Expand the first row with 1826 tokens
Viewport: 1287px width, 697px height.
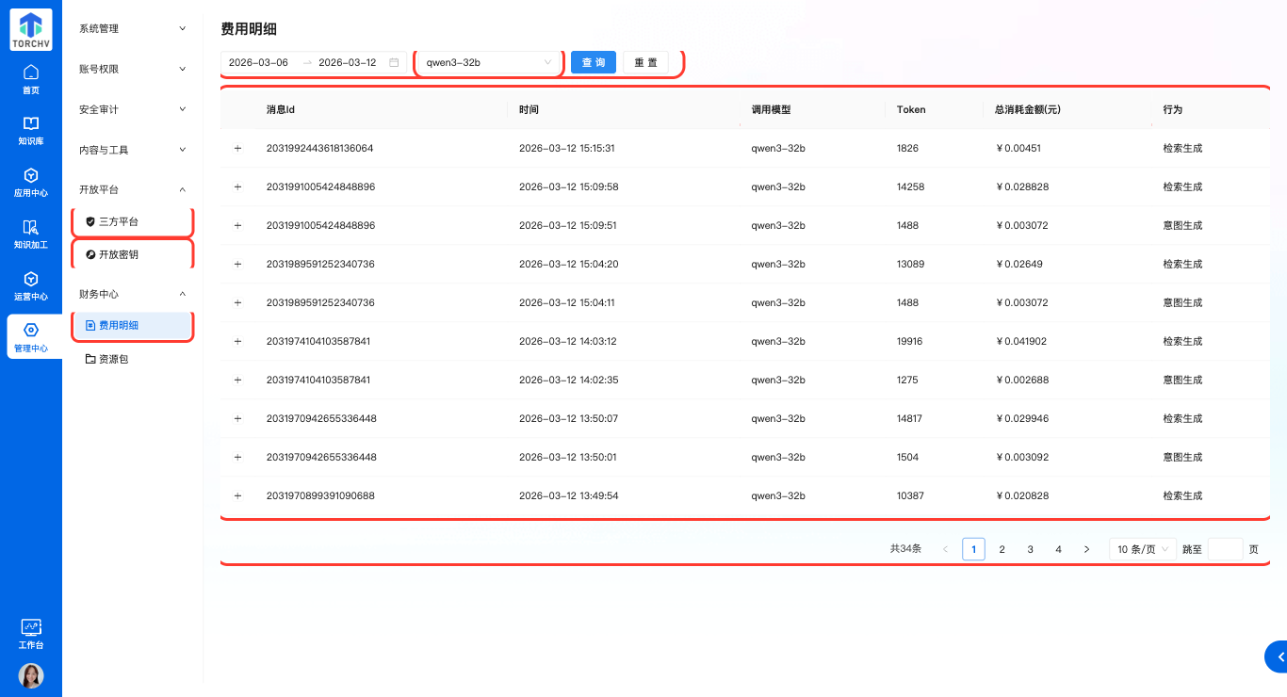(237, 149)
